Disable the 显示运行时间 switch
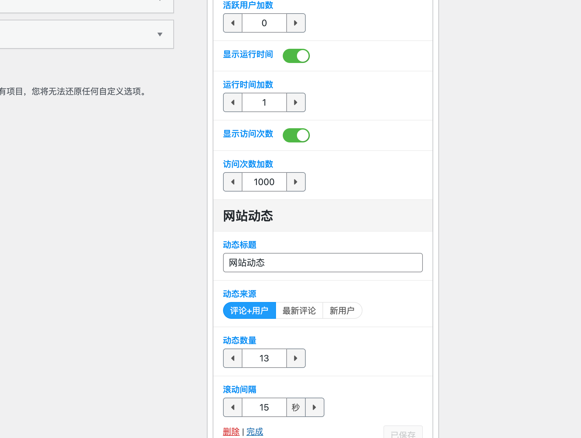The image size is (581, 438). click(296, 56)
